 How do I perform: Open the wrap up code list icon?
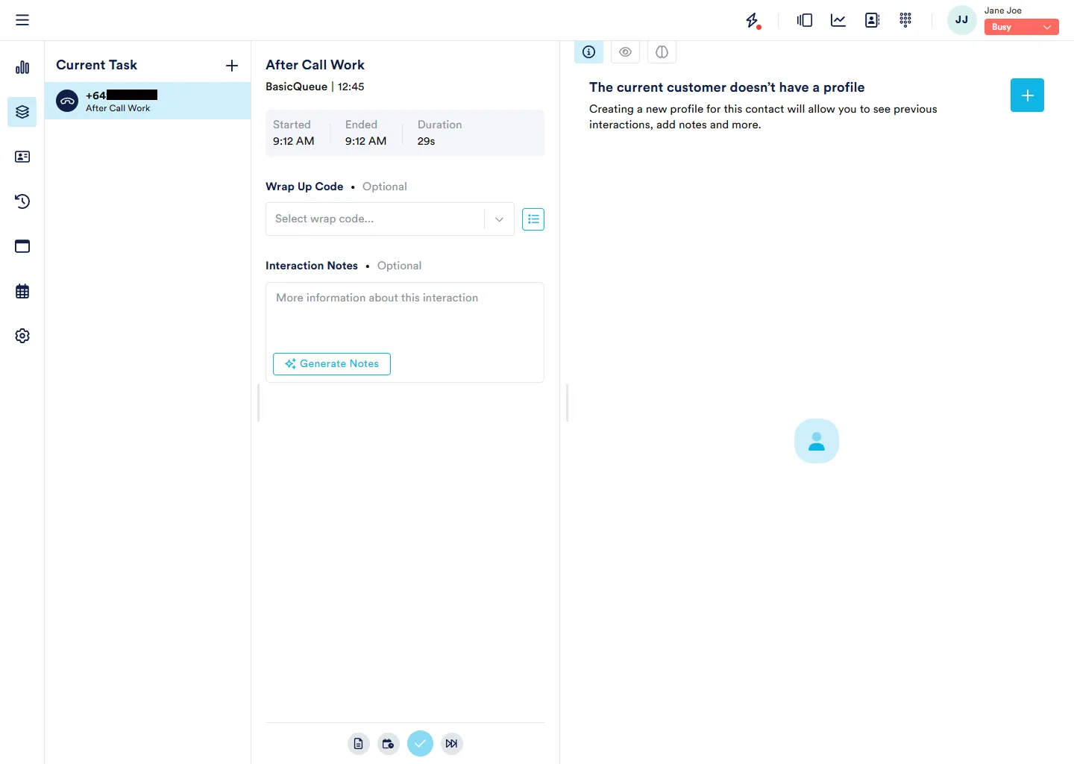point(533,219)
